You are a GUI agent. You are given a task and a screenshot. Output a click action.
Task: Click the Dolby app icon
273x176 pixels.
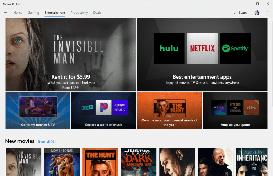pyautogui.click(x=219, y=107)
